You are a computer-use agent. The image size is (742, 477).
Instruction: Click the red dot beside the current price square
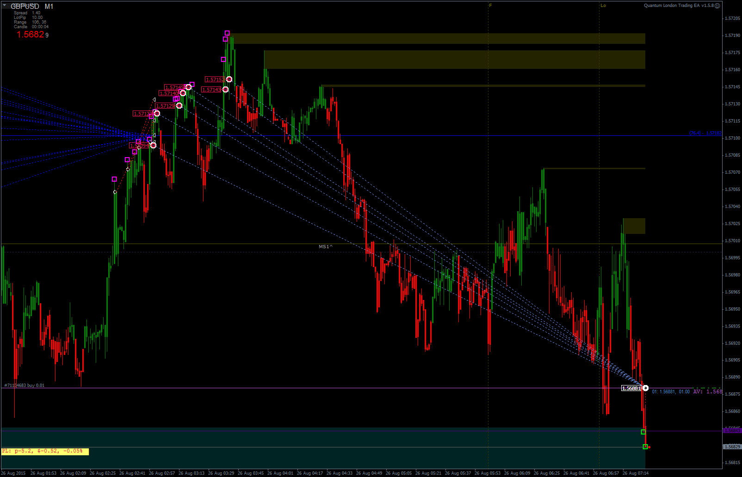649,447
